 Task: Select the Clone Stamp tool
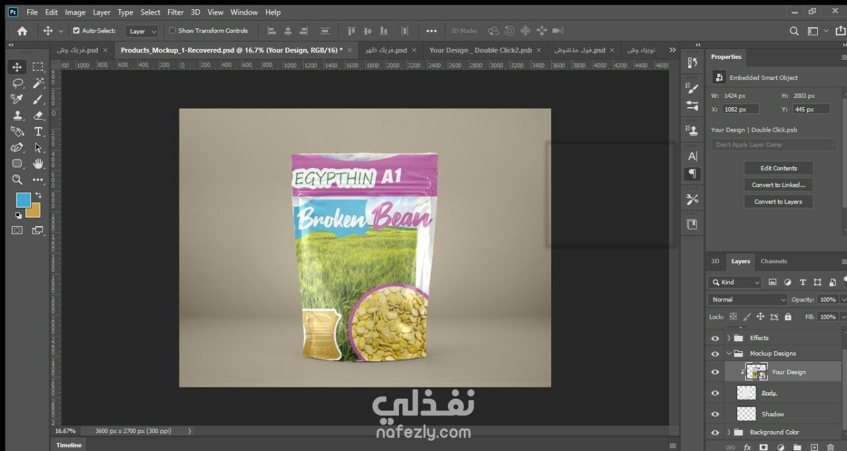[17, 115]
